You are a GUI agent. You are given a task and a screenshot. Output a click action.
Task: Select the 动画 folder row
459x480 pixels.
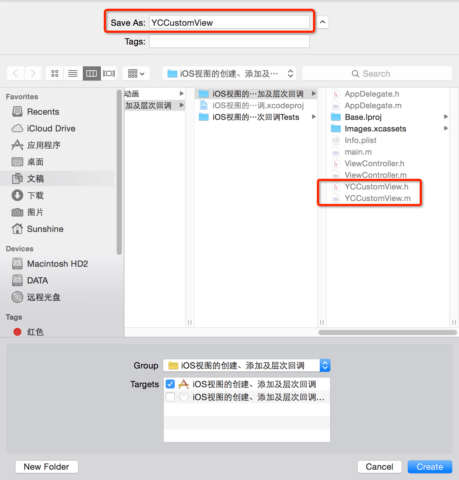tap(155, 94)
